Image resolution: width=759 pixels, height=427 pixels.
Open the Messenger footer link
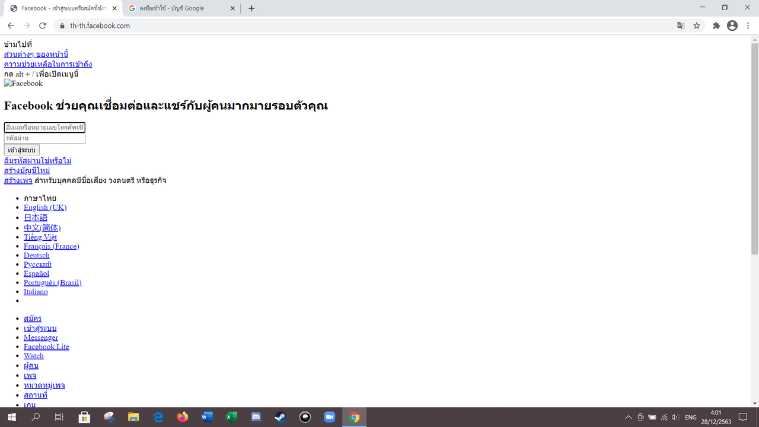[x=41, y=337]
